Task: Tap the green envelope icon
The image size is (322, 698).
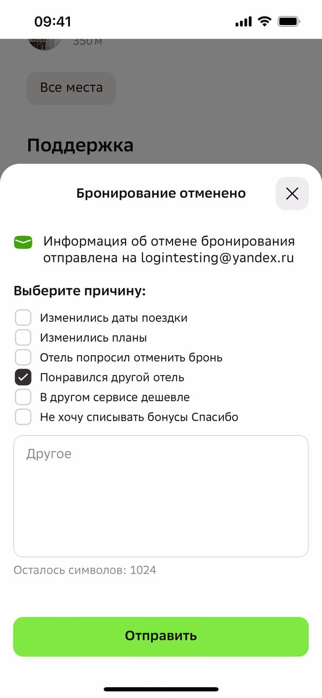Action: pos(23,242)
